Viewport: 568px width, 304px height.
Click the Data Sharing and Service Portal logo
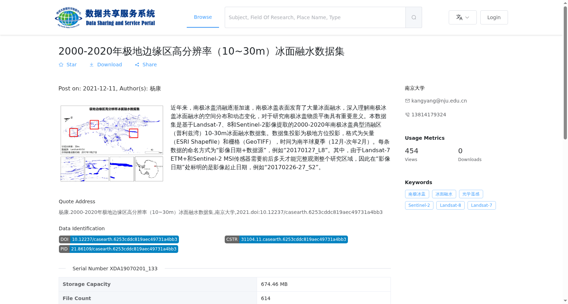tap(105, 17)
